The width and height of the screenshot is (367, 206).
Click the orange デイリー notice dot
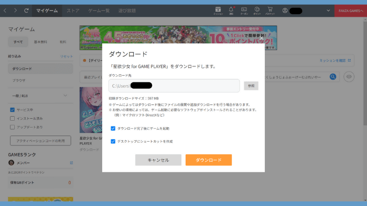click(x=84, y=61)
